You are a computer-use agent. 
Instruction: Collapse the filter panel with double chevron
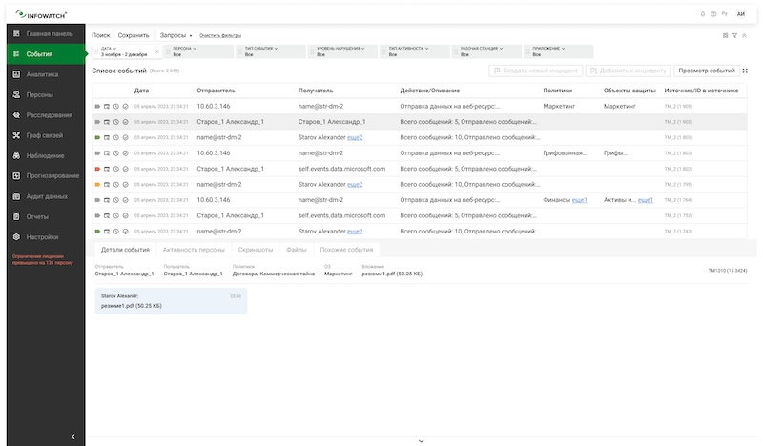pos(744,35)
